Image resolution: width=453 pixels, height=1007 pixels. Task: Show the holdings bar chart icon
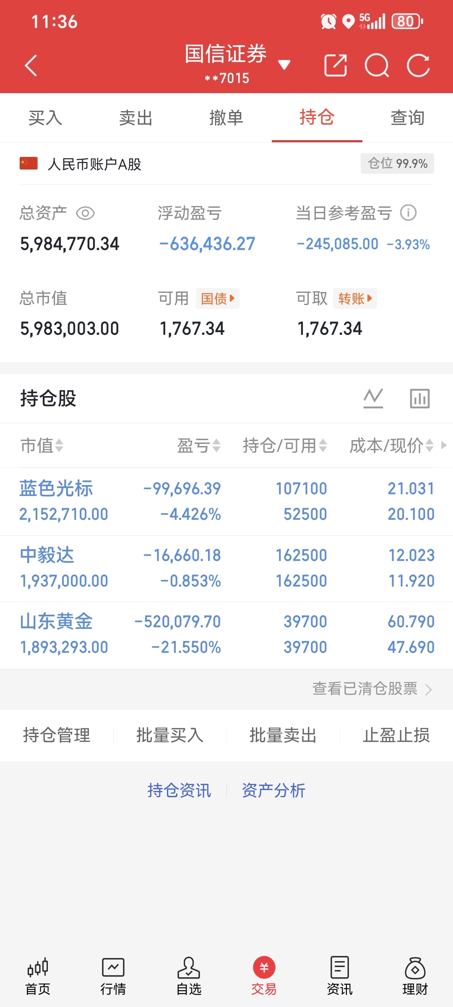tap(420, 398)
